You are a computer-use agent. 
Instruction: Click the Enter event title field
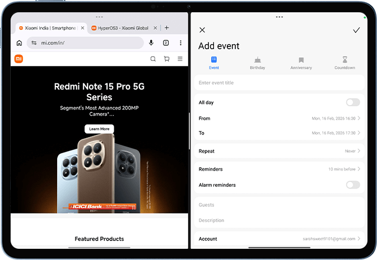pyautogui.click(x=279, y=83)
